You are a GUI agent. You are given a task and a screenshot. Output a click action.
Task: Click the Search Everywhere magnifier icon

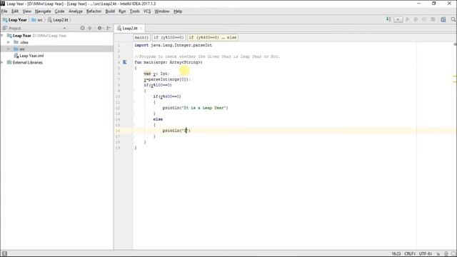[453, 19]
